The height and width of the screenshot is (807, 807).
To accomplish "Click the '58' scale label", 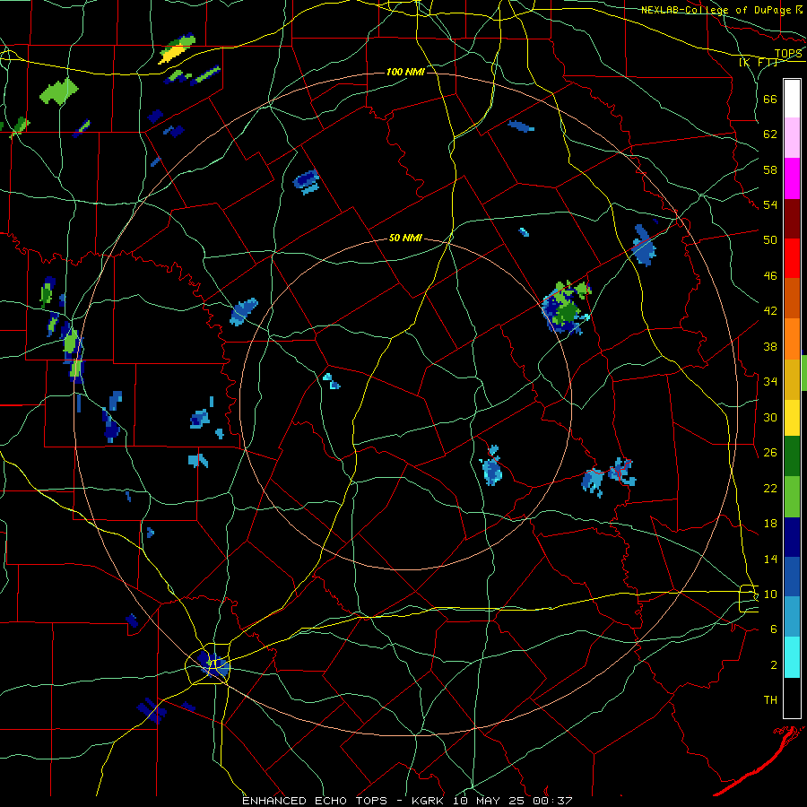I will pos(770,169).
